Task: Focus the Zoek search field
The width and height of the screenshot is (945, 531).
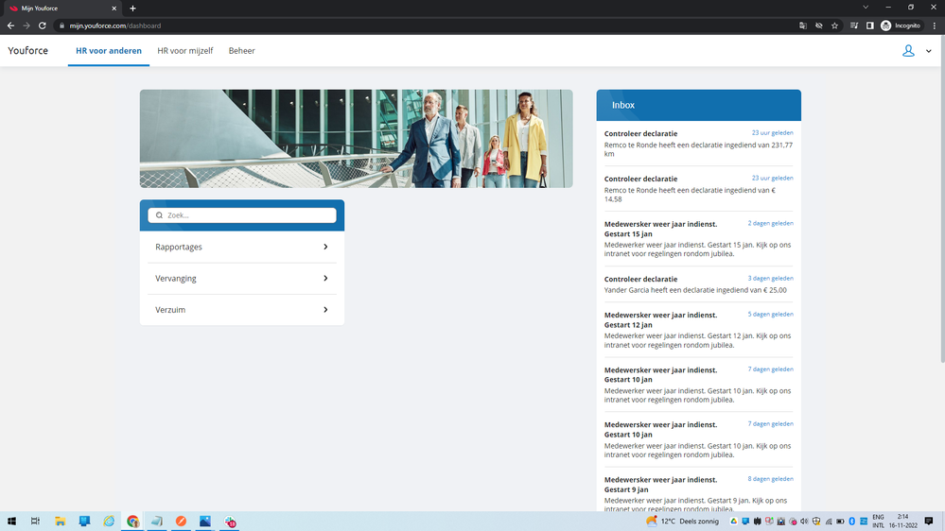Action: (241, 214)
